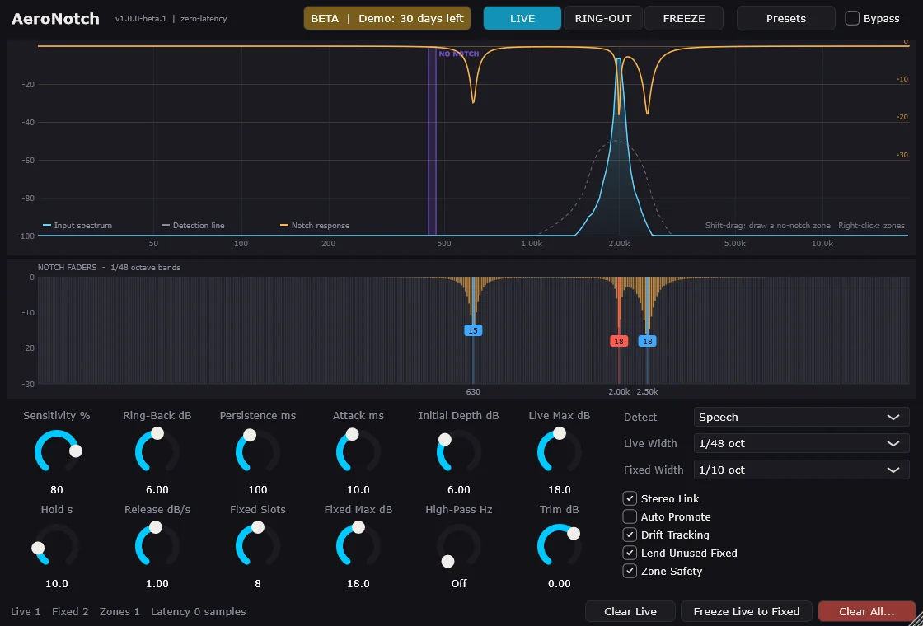Click the Detection line legend entry
The image size is (923, 626).
193,226
